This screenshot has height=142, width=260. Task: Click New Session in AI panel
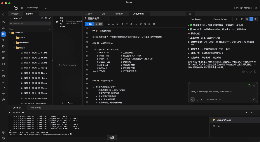196,19
